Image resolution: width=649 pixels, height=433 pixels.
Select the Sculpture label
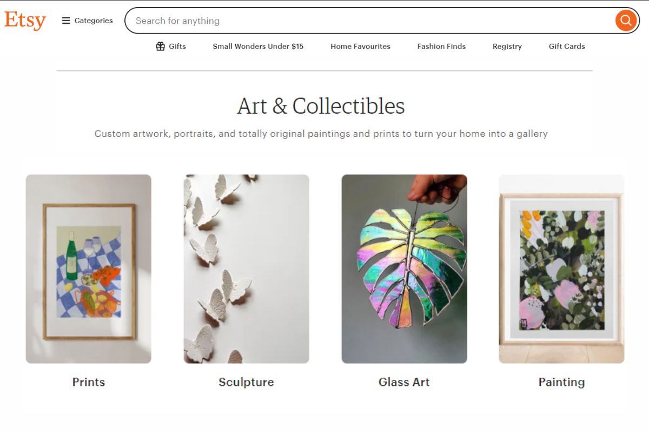(x=246, y=382)
